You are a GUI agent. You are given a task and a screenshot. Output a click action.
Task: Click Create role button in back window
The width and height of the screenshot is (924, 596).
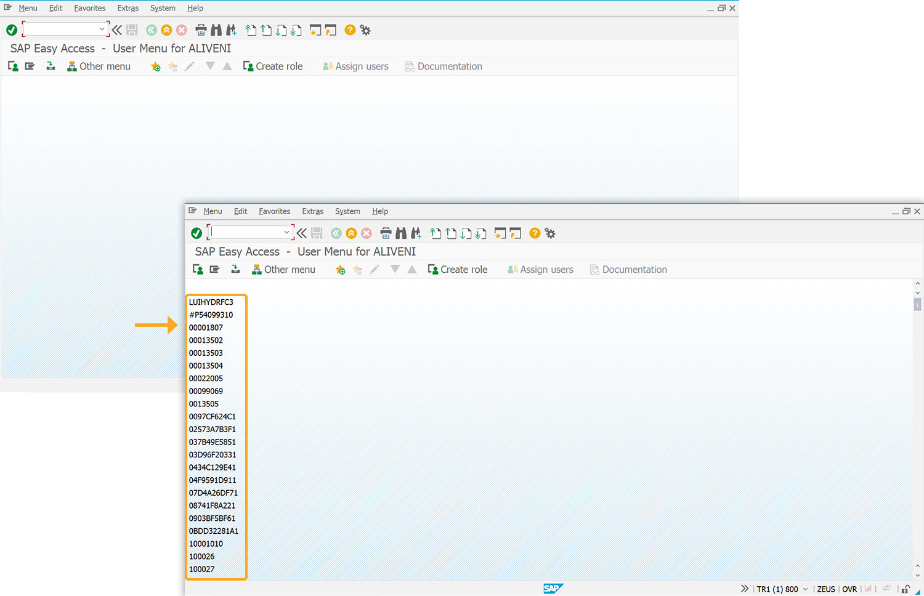click(273, 66)
